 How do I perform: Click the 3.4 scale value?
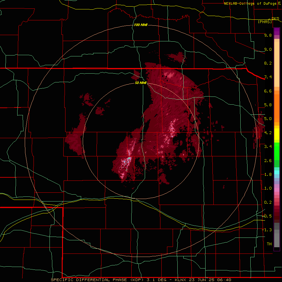pos(268,147)
